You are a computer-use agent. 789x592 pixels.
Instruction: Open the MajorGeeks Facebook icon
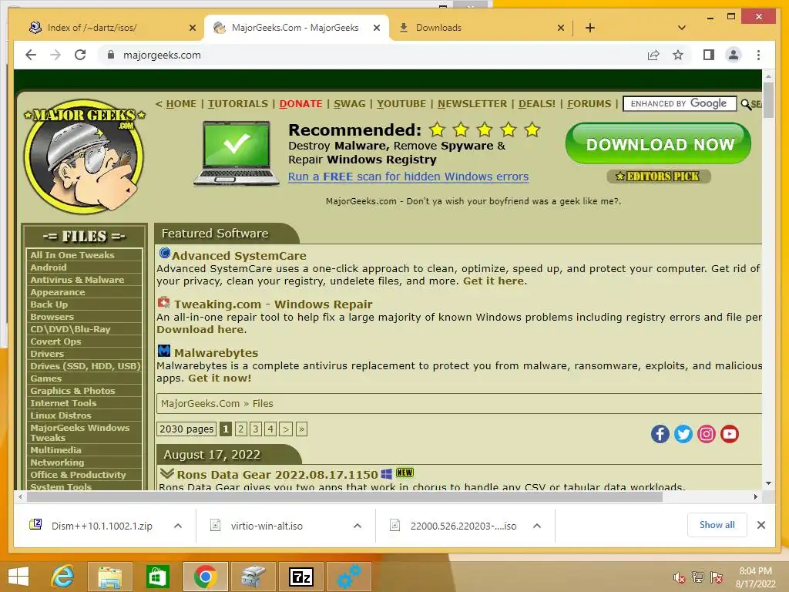click(660, 434)
